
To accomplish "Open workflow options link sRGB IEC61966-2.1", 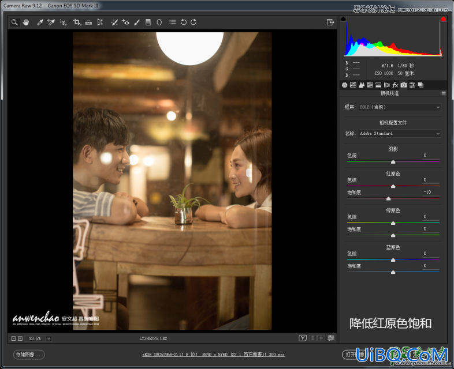I will click(214, 355).
